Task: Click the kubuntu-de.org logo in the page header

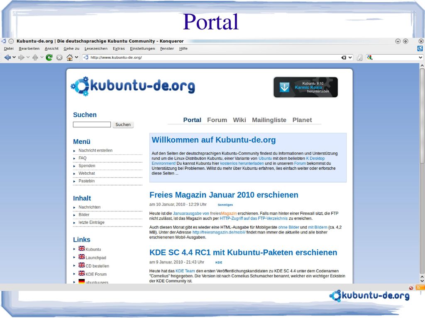Action: (x=133, y=86)
